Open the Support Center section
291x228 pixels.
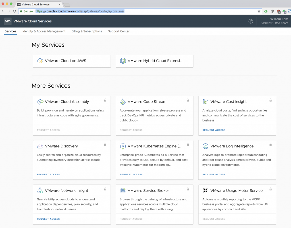pyautogui.click(x=119, y=31)
